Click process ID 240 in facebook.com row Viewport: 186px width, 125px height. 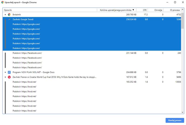(x=179, y=53)
